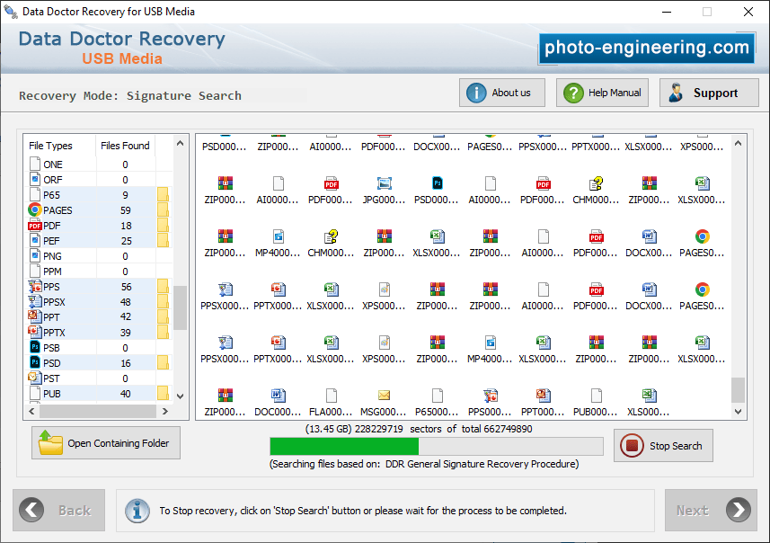Click the PEF icon in file types list

tap(35, 241)
